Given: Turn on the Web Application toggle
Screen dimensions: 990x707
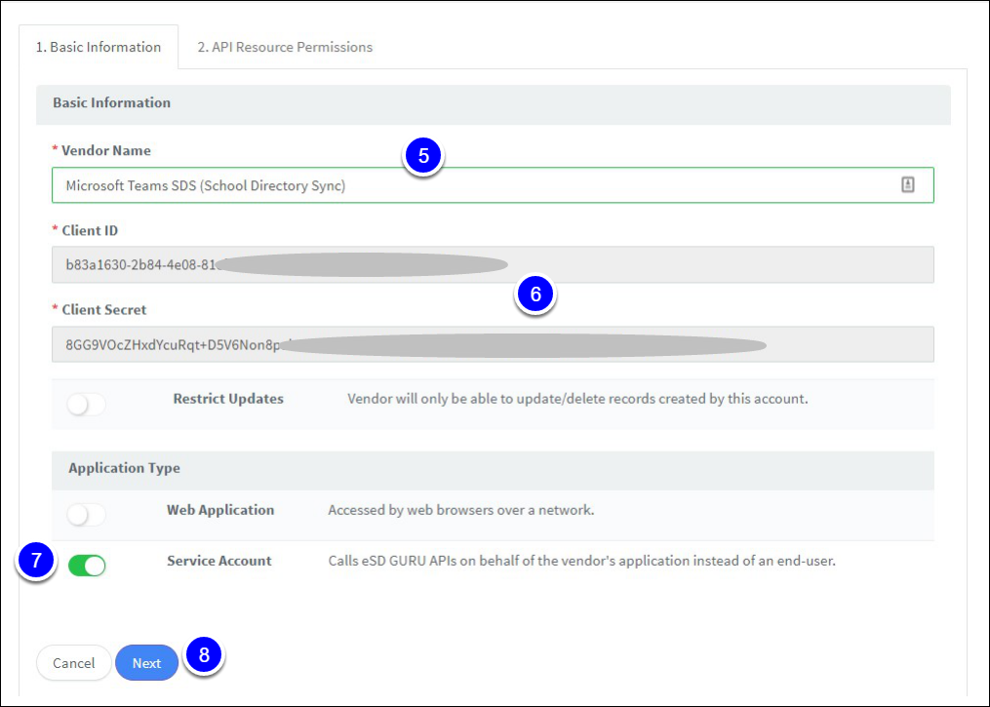Looking at the screenshot, I should coord(87,515).
